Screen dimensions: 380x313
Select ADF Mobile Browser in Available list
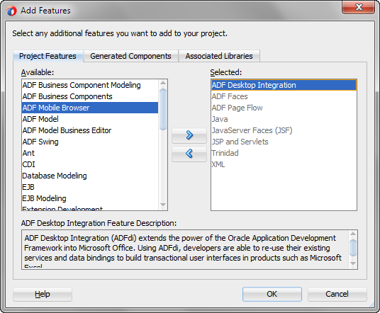click(90, 108)
